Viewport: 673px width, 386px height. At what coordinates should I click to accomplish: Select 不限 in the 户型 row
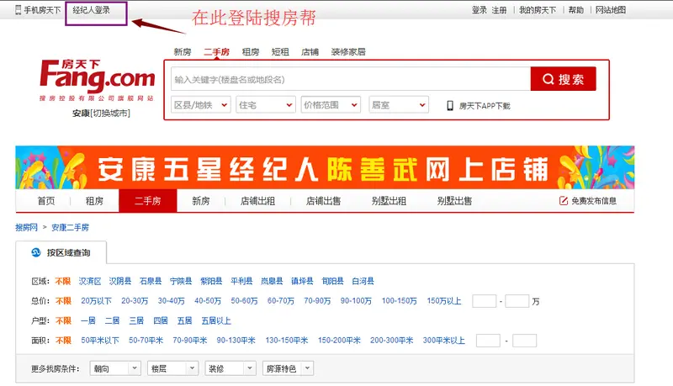tap(63, 320)
